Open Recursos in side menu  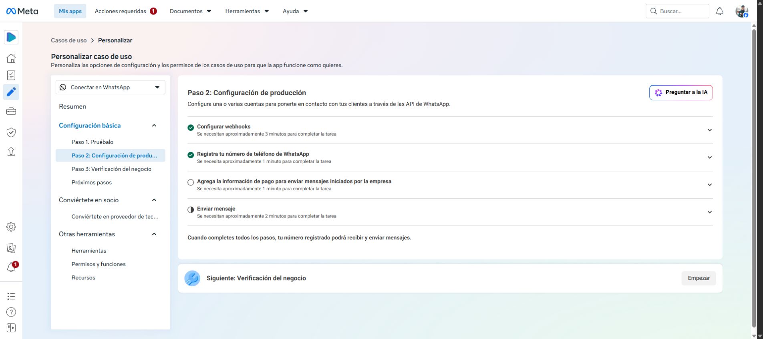coord(83,278)
